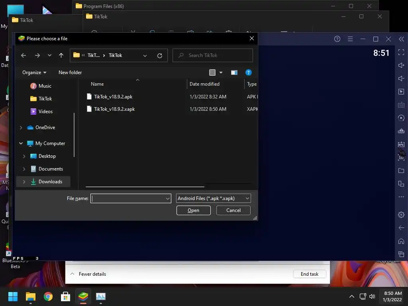
Task: Increase volume in BlueStacks sidebar
Action: click(x=401, y=65)
